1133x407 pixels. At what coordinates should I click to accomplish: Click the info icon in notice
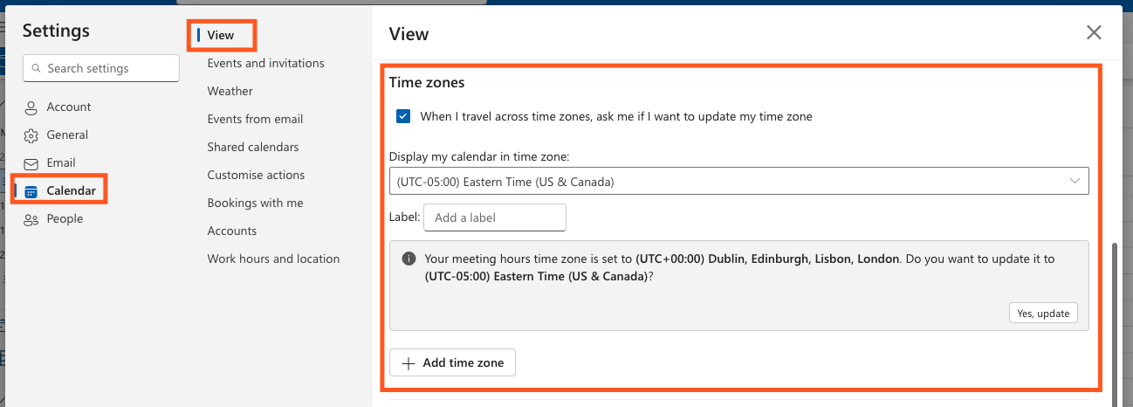click(408, 259)
